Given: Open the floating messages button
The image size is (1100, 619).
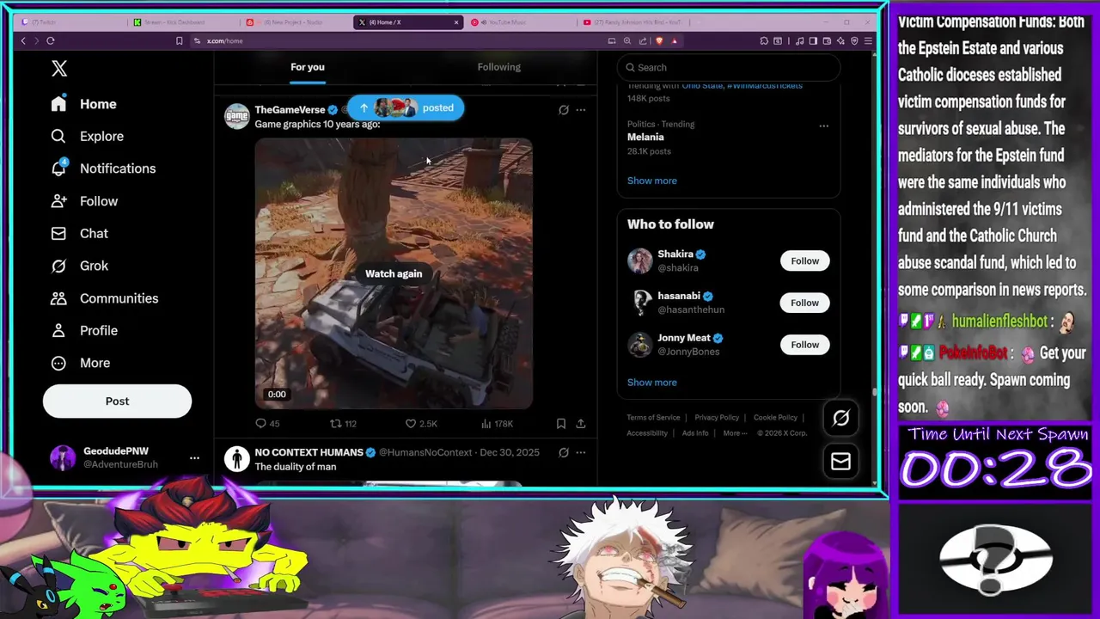Looking at the screenshot, I should 840,462.
